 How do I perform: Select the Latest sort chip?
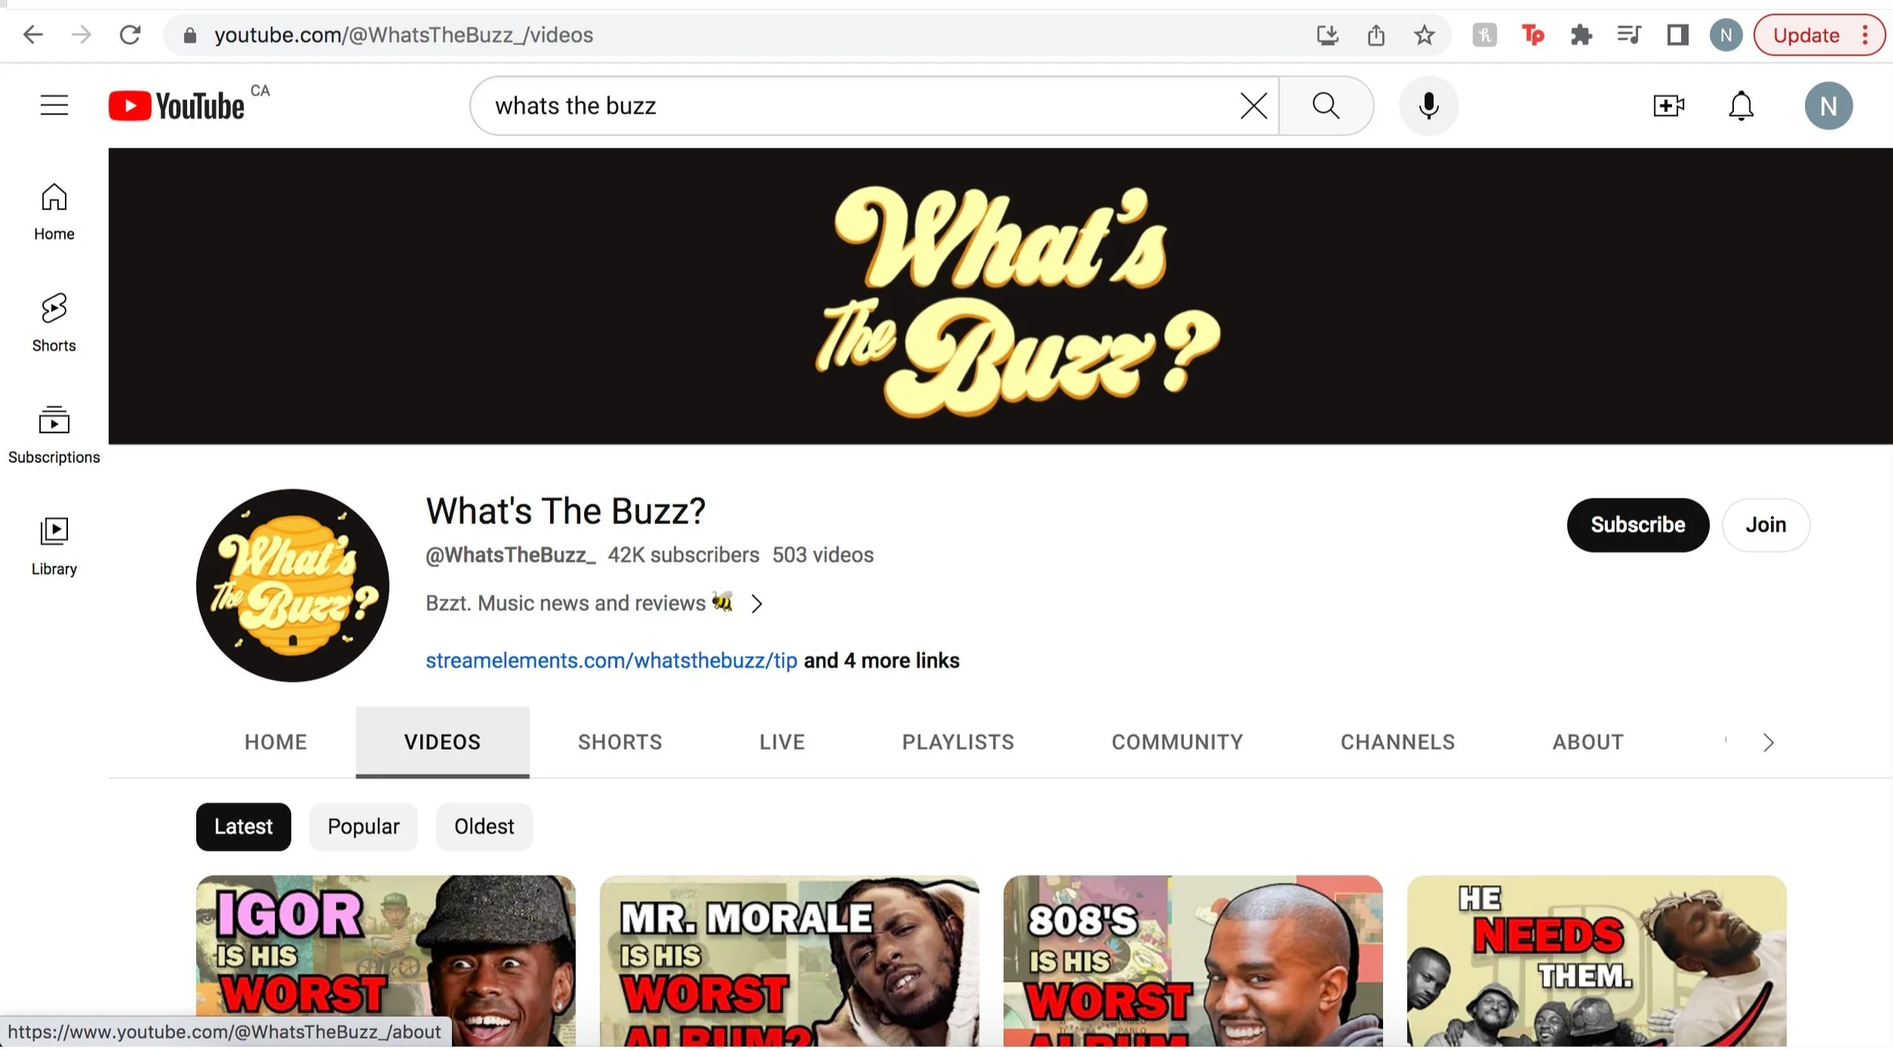243,826
